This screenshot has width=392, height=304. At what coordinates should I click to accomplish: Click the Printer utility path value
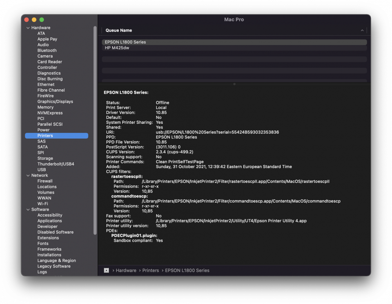tap(231, 221)
